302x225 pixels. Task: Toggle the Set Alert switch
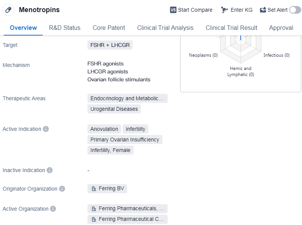click(x=295, y=10)
